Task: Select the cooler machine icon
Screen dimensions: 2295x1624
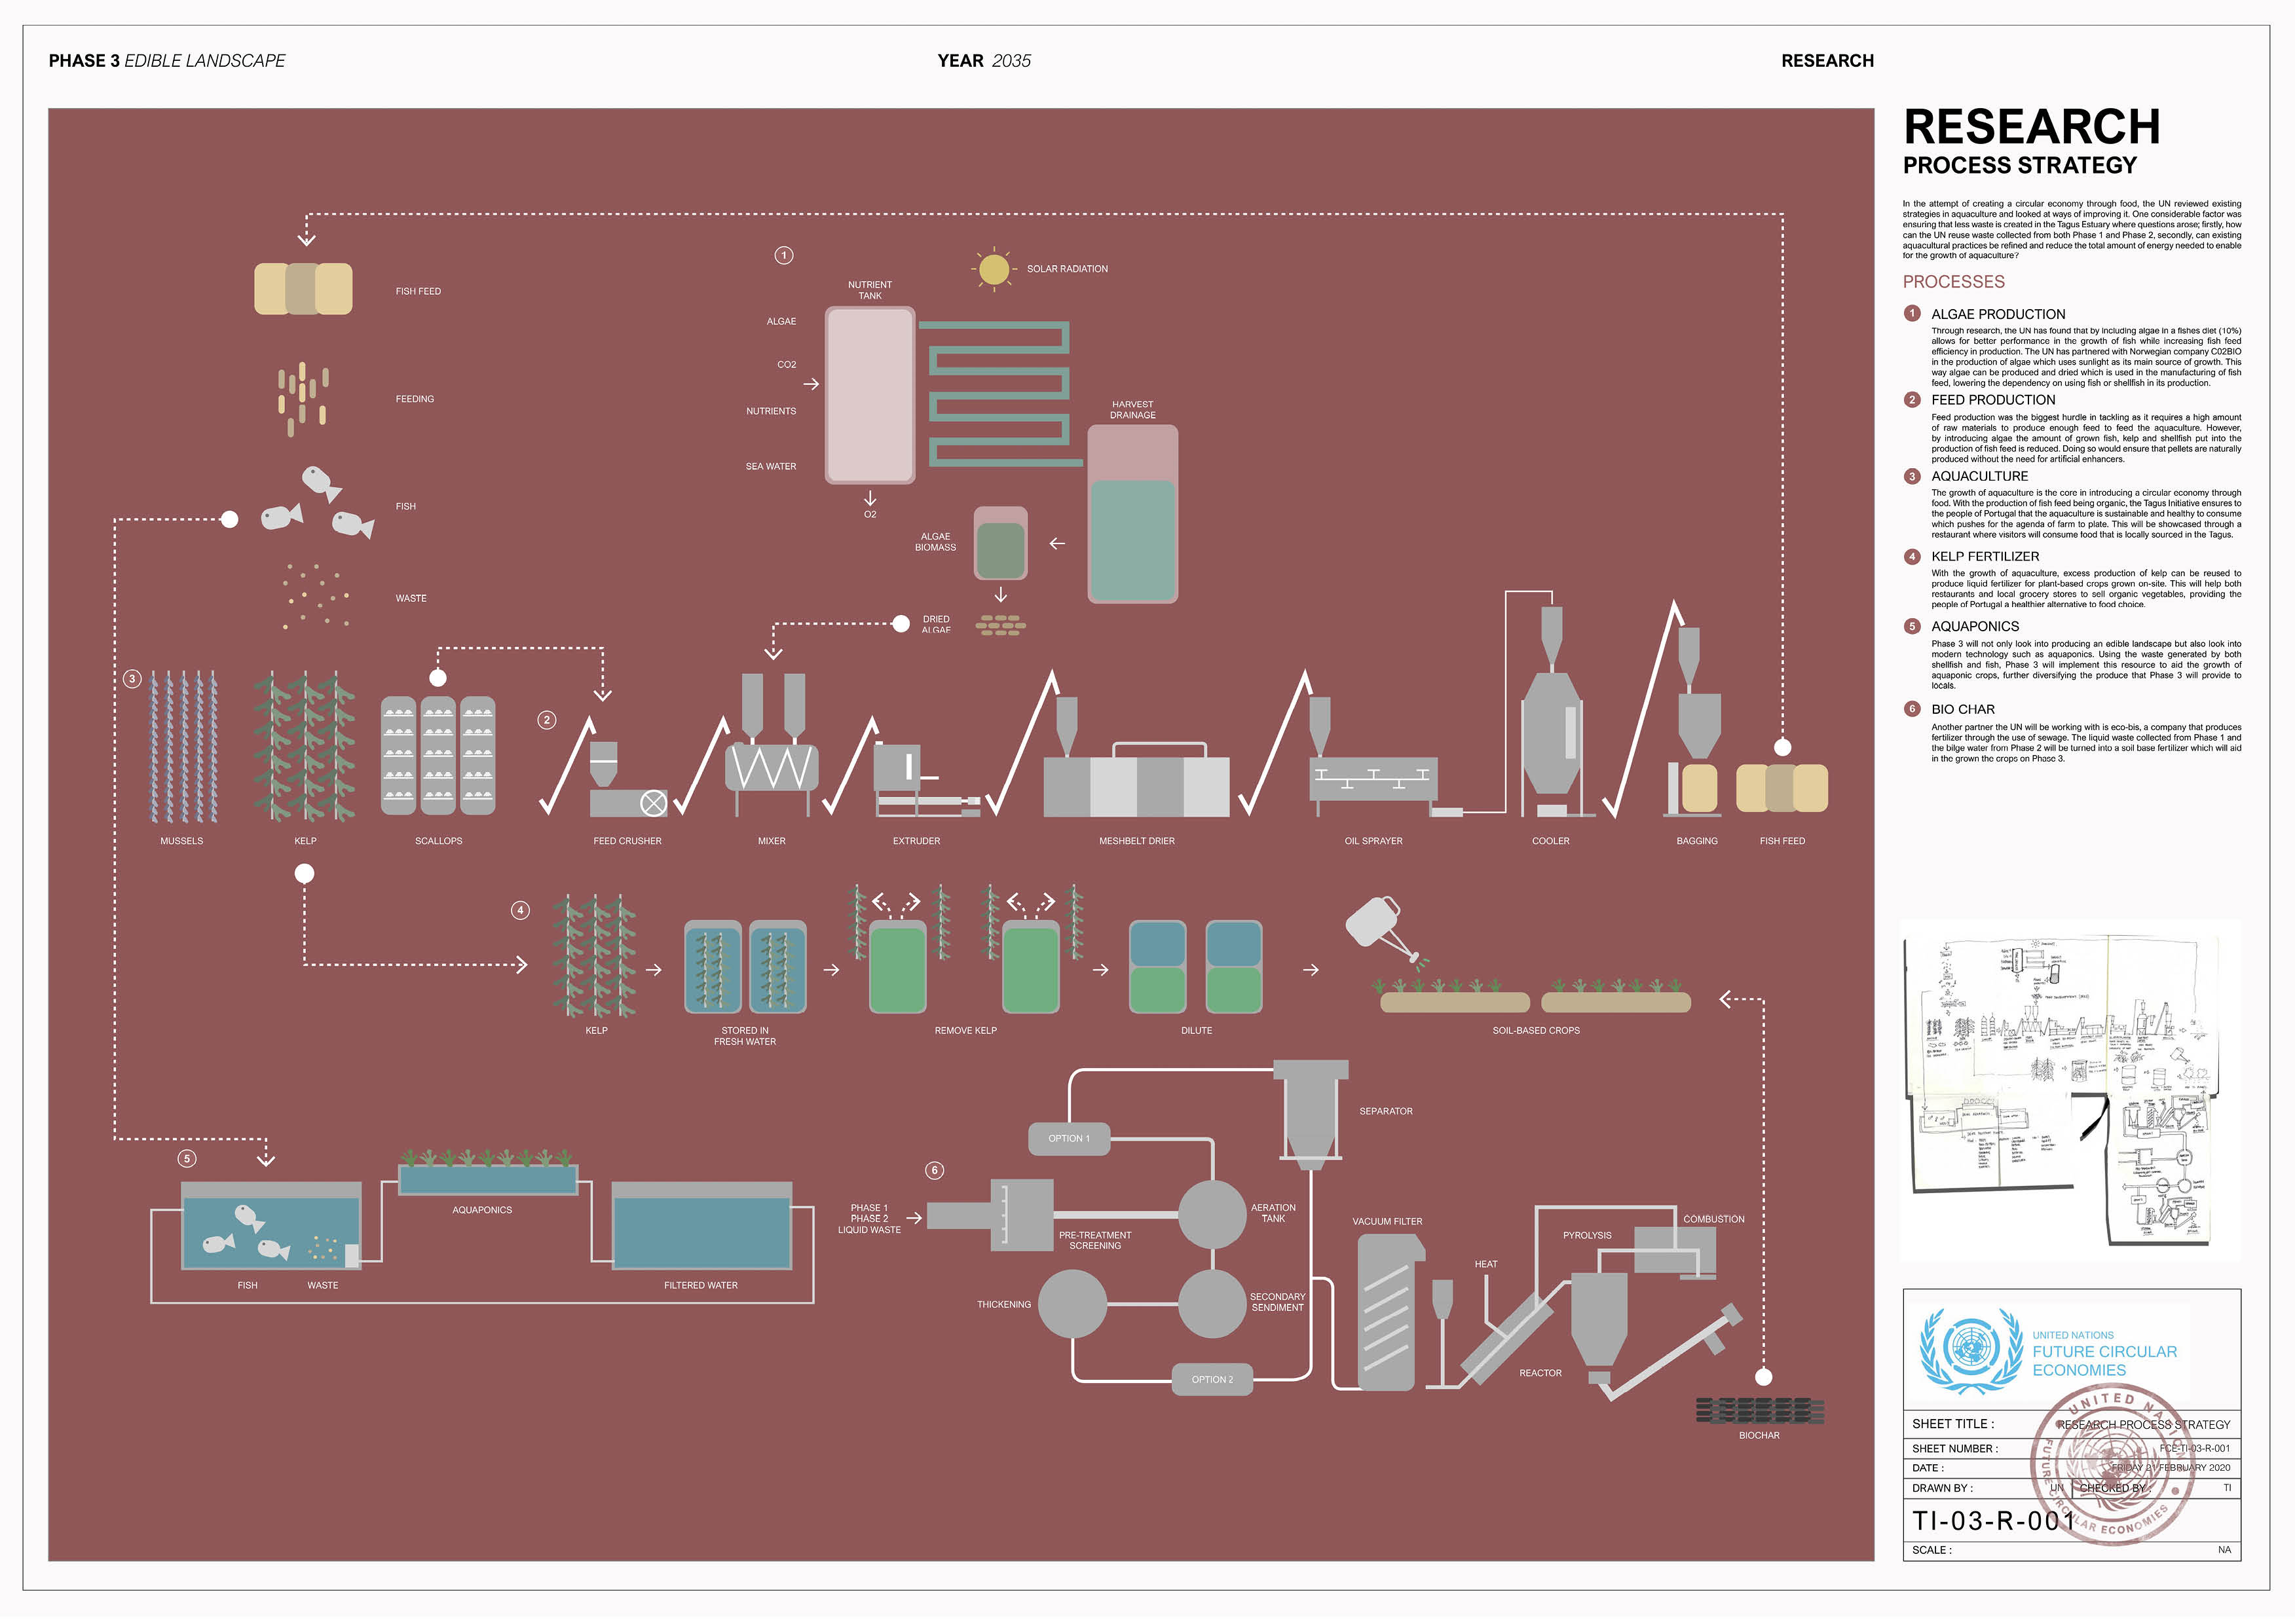Action: [x=1550, y=736]
